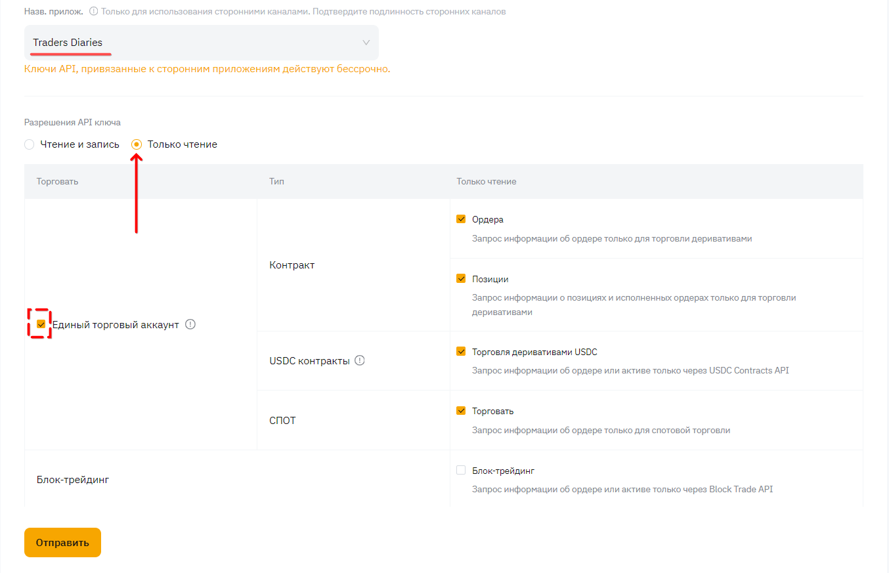889x573 pixels.
Task: Click the СПОТ type cell
Action: point(282,420)
